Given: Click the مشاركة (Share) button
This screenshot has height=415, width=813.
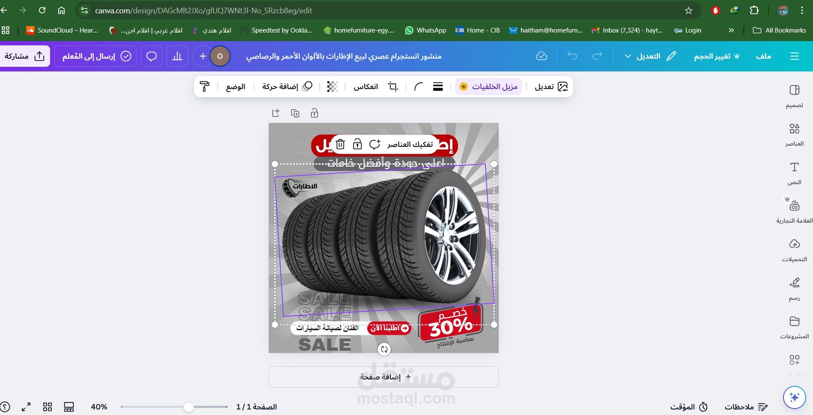Looking at the screenshot, I should coord(25,56).
